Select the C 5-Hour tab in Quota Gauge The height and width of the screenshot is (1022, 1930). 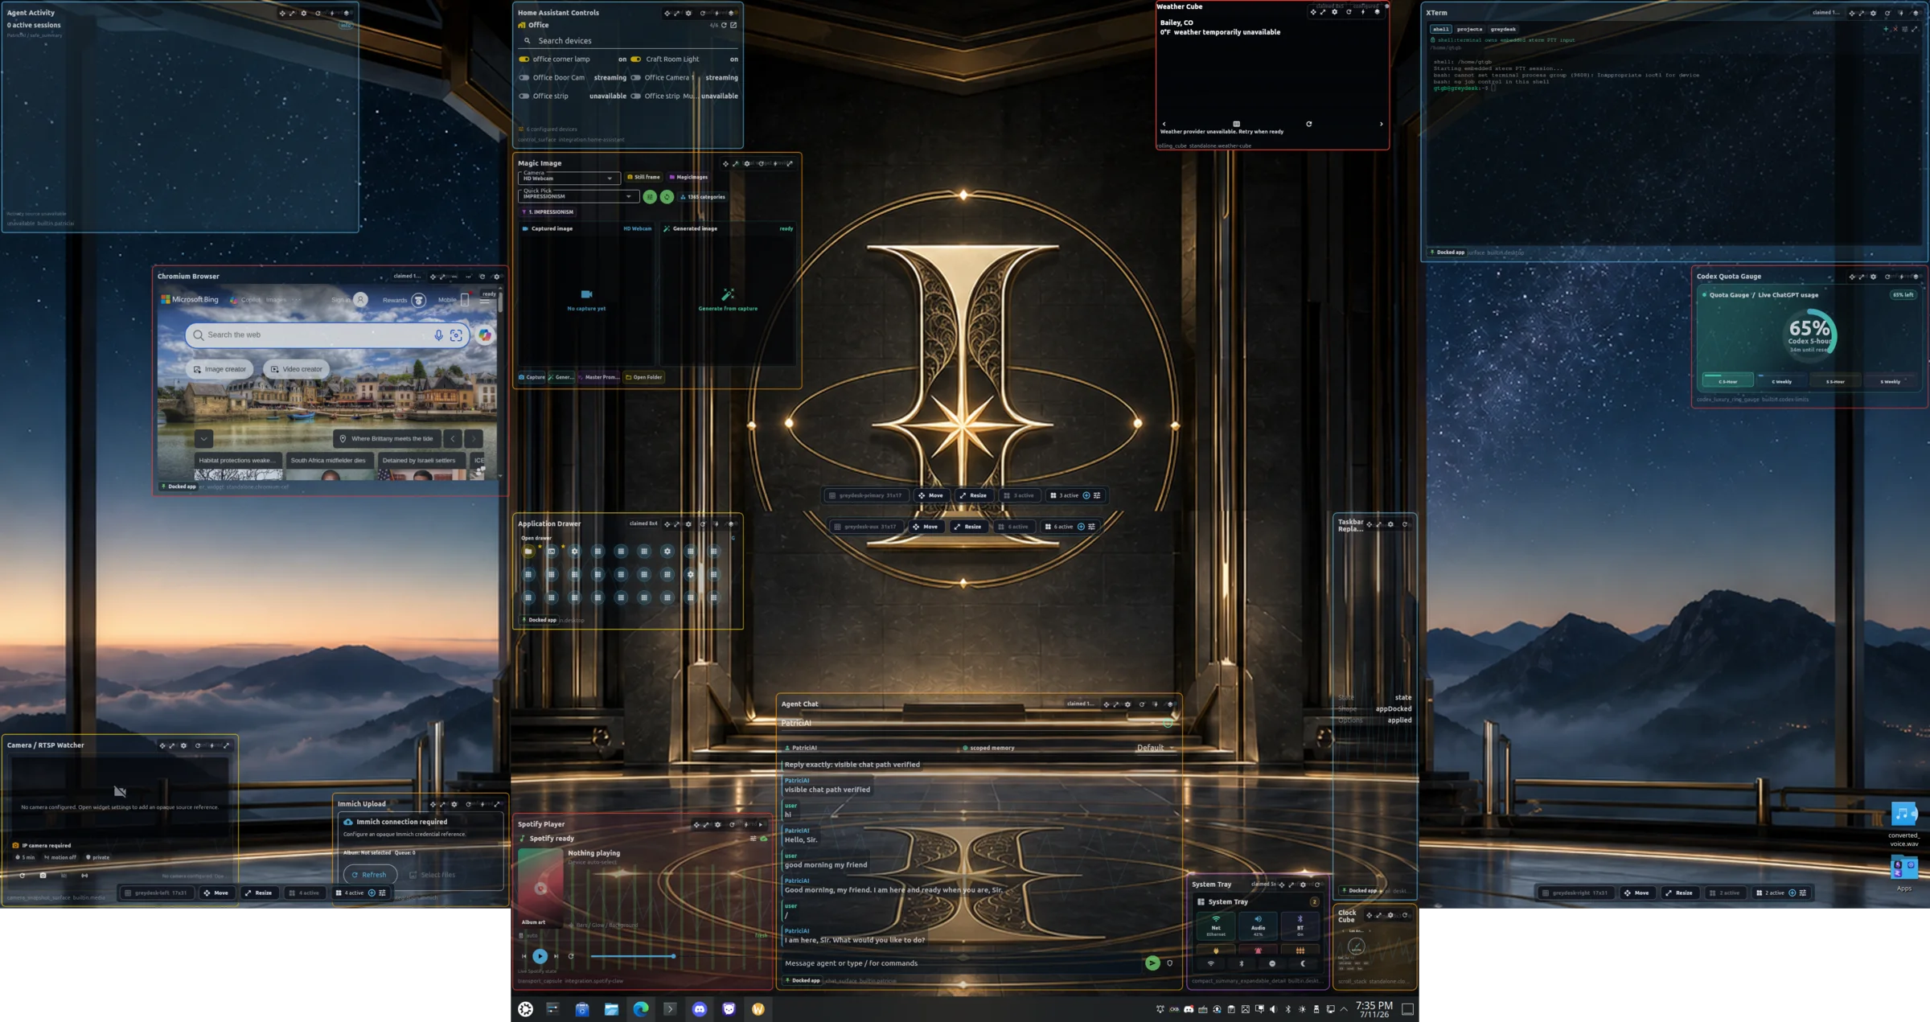(1728, 381)
